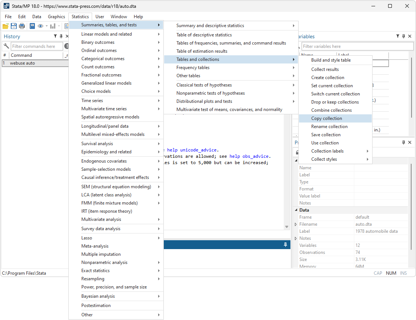
Task: Open the Graphics menu
Action: (x=56, y=17)
